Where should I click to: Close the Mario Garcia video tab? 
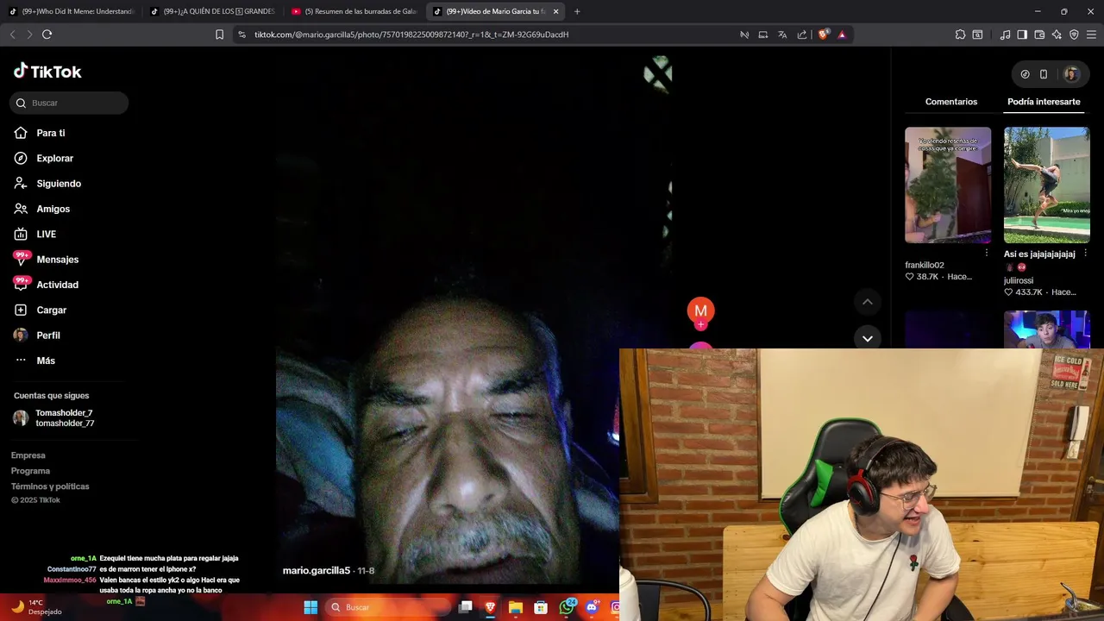click(555, 11)
